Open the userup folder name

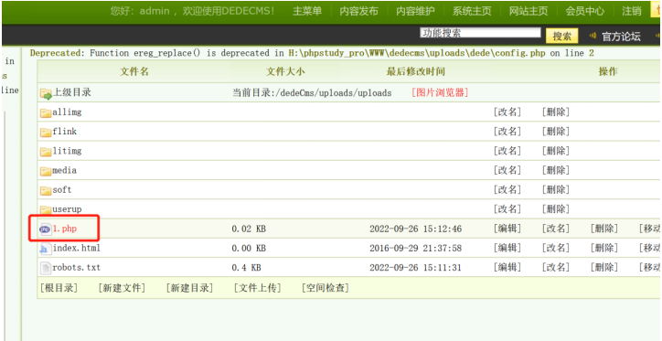(67, 209)
